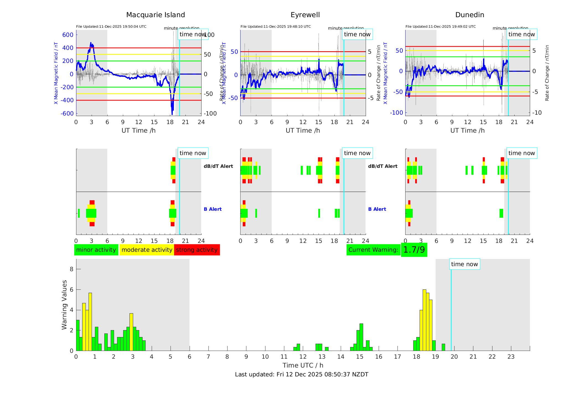The image size is (586, 398).
Task: Click the Dunedin chart title
Action: 469,15
